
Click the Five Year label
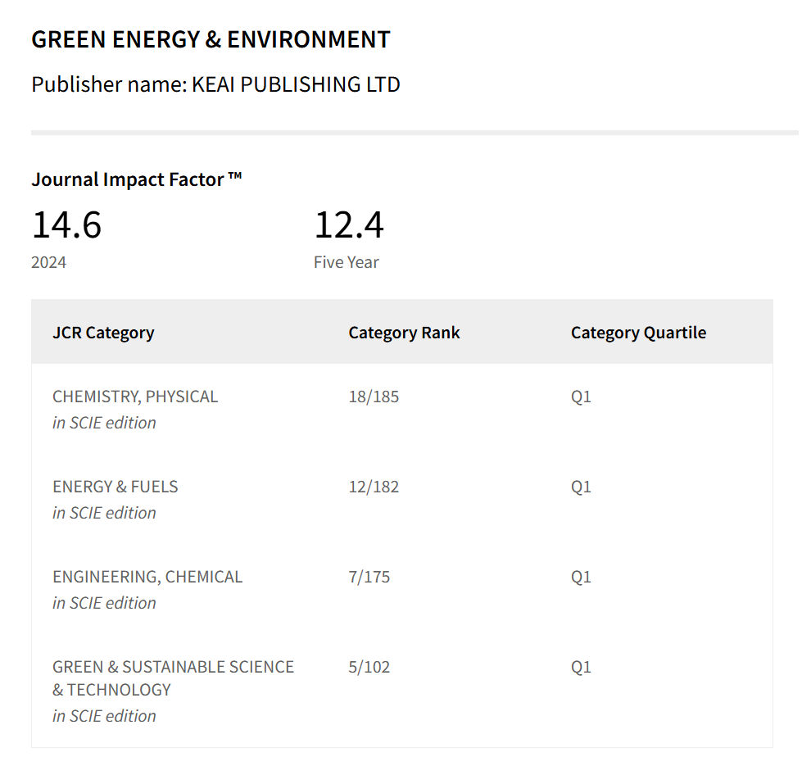click(x=347, y=263)
